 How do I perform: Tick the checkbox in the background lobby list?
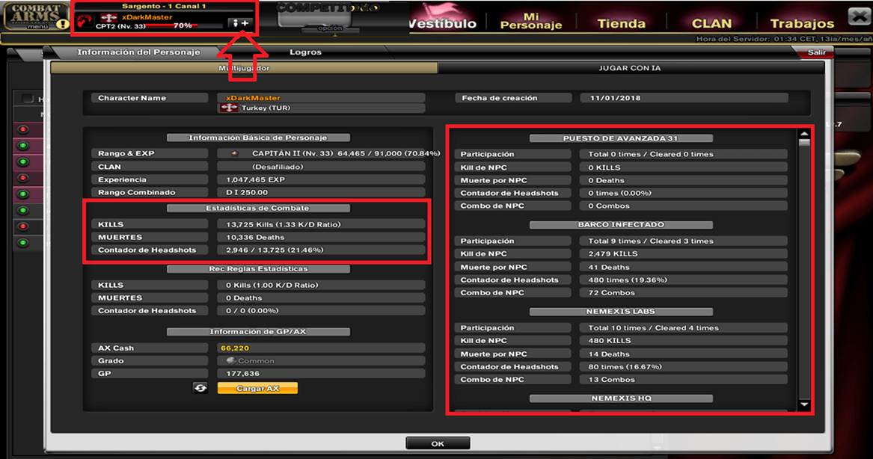[27, 99]
